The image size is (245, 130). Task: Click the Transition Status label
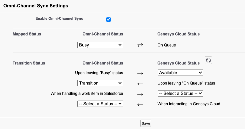point(29,63)
